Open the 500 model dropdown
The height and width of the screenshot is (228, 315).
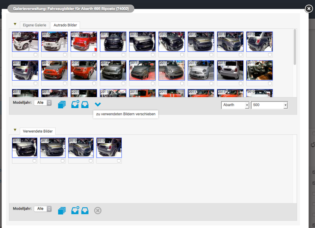click(x=269, y=105)
